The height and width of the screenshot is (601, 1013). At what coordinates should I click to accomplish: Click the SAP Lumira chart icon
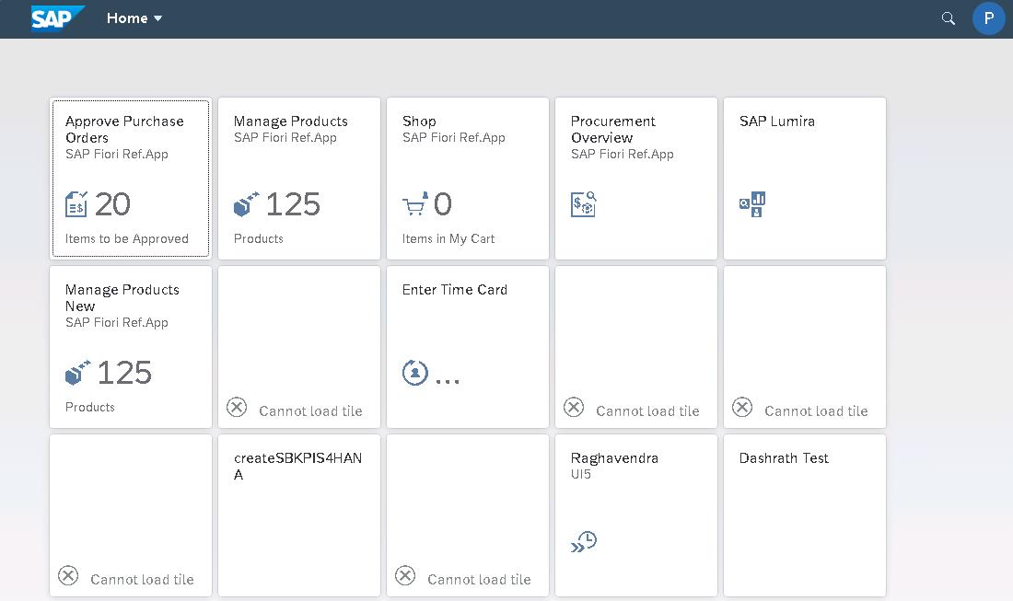[x=752, y=204]
